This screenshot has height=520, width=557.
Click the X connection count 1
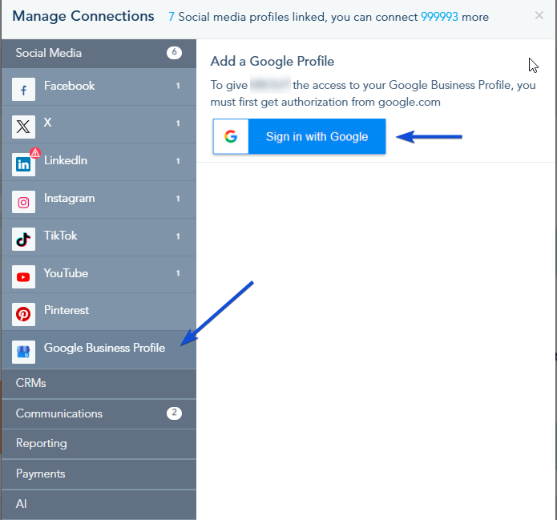click(x=178, y=123)
